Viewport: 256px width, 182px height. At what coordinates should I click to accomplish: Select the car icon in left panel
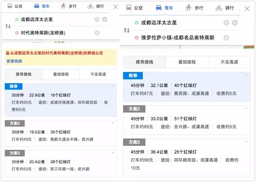point(37,6)
